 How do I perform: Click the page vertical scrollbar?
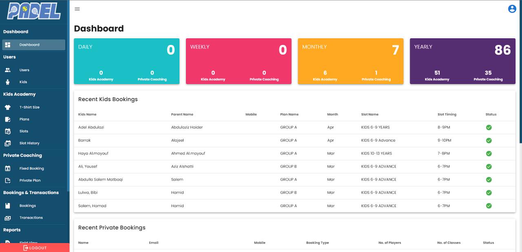point(520,71)
